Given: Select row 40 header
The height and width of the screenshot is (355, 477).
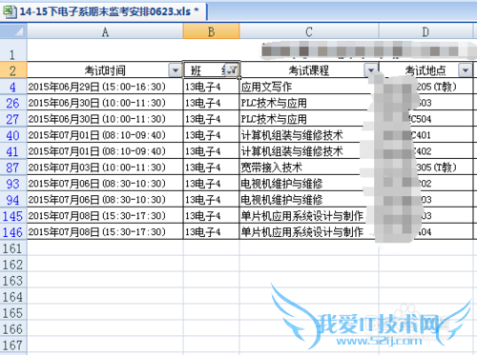Looking at the screenshot, I should point(13,135).
